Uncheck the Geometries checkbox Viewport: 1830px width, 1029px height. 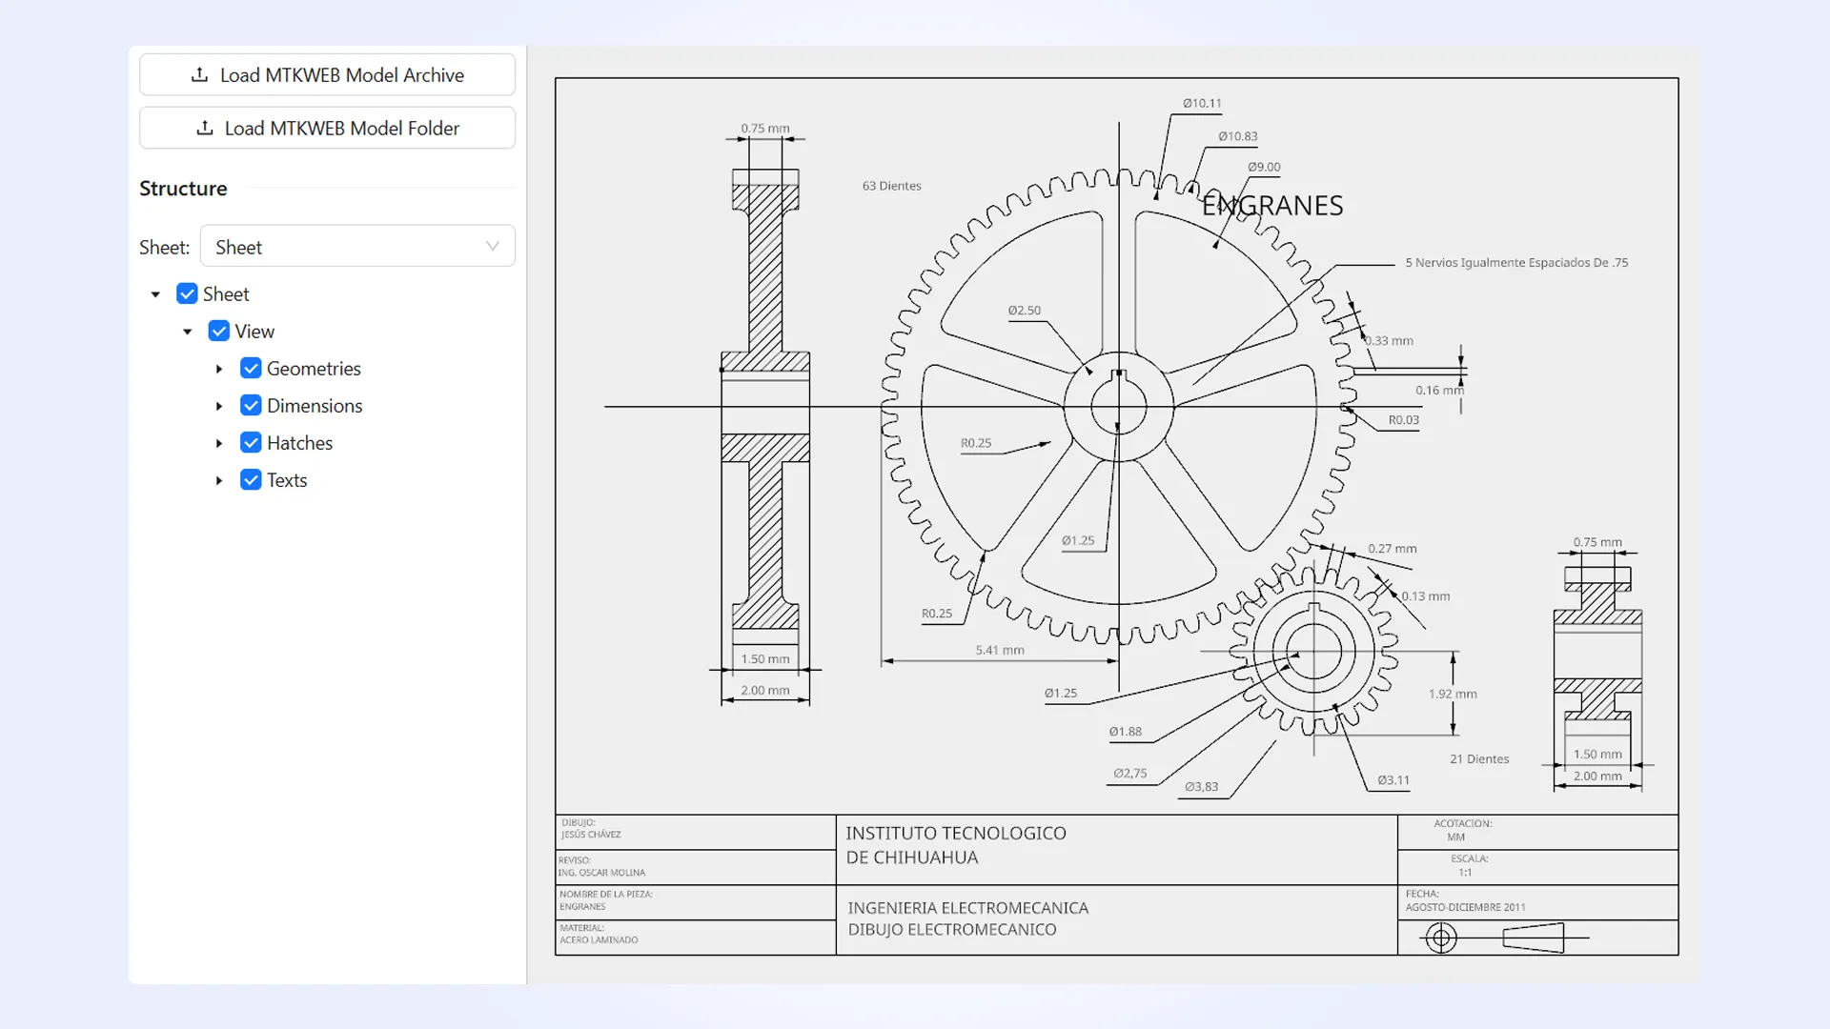tap(250, 368)
